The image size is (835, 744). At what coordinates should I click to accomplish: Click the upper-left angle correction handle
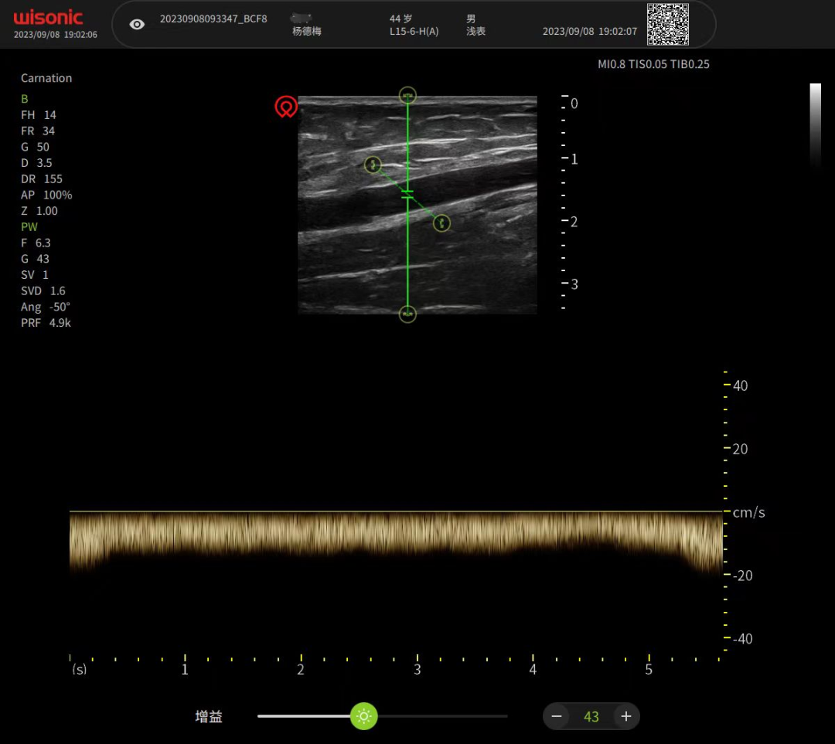(373, 165)
